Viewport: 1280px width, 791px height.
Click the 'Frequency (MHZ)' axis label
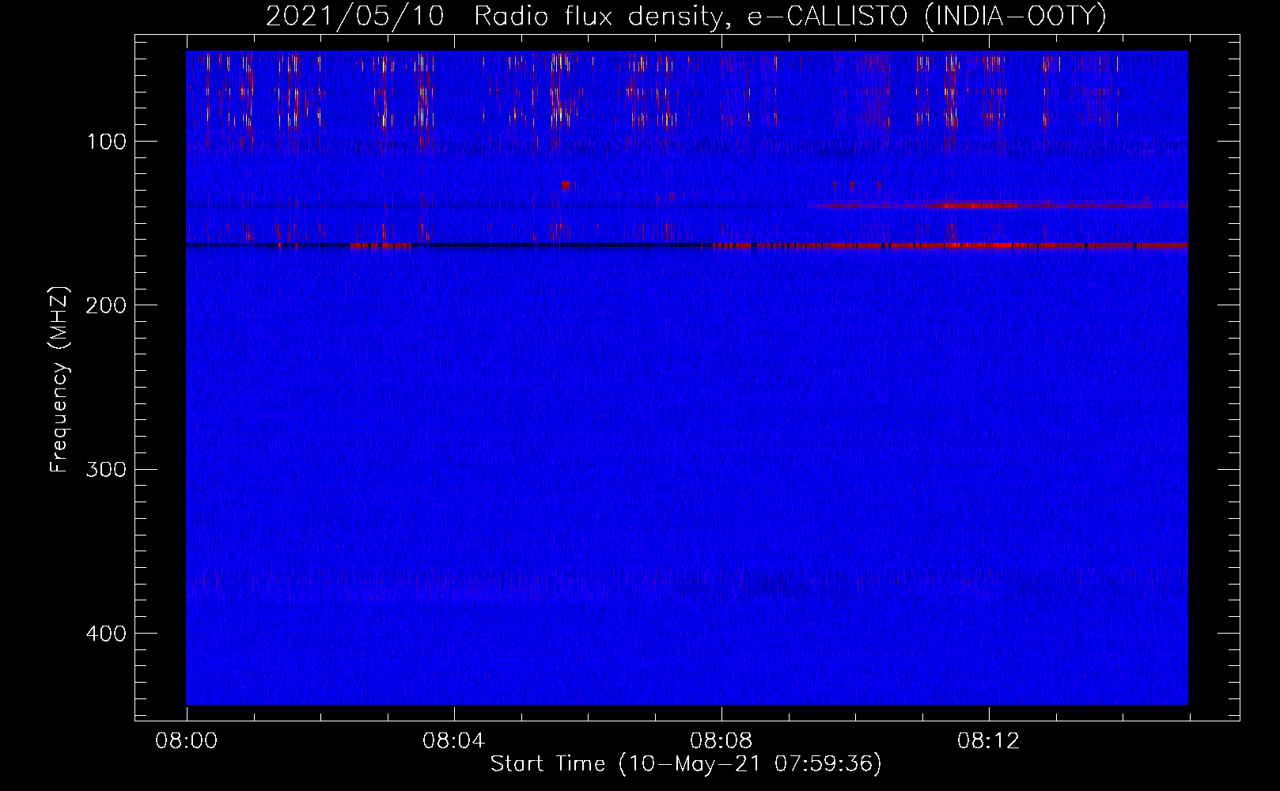59,380
